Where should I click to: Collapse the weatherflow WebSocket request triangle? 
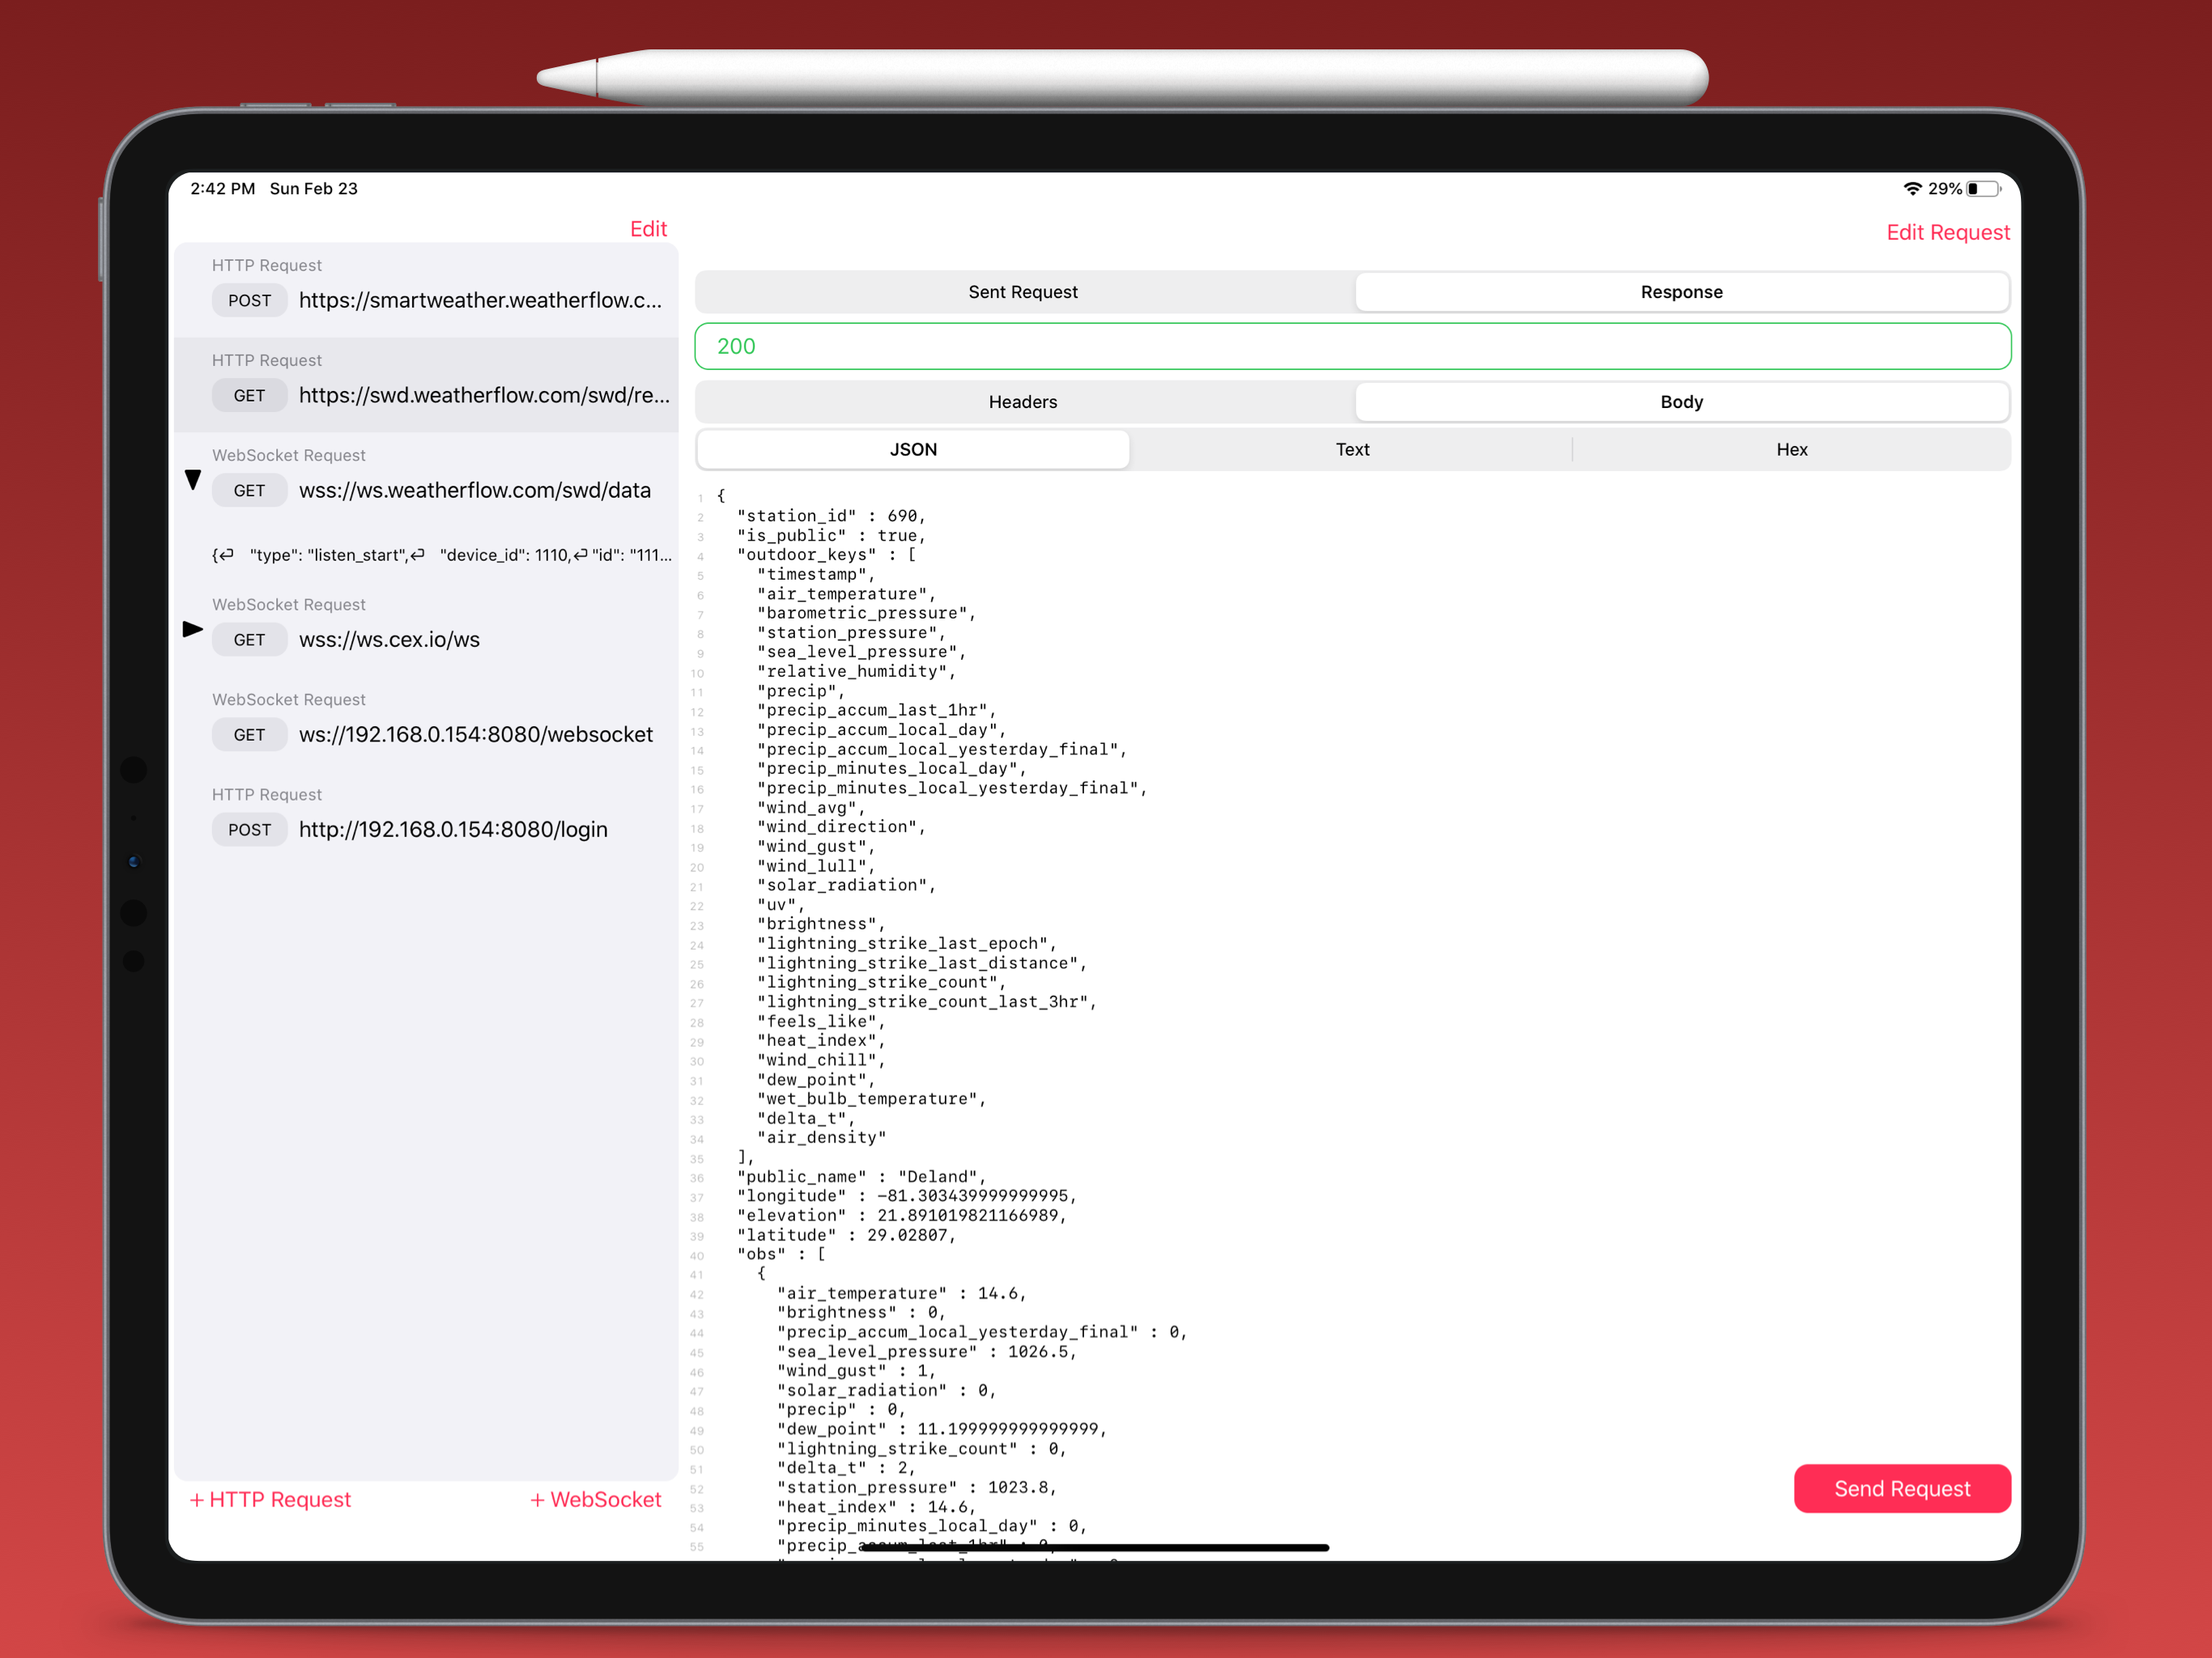click(x=193, y=480)
